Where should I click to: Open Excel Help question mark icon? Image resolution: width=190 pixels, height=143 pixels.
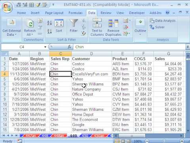[167, 13]
